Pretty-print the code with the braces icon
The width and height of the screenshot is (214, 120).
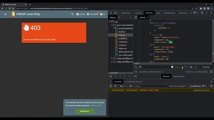point(136,72)
